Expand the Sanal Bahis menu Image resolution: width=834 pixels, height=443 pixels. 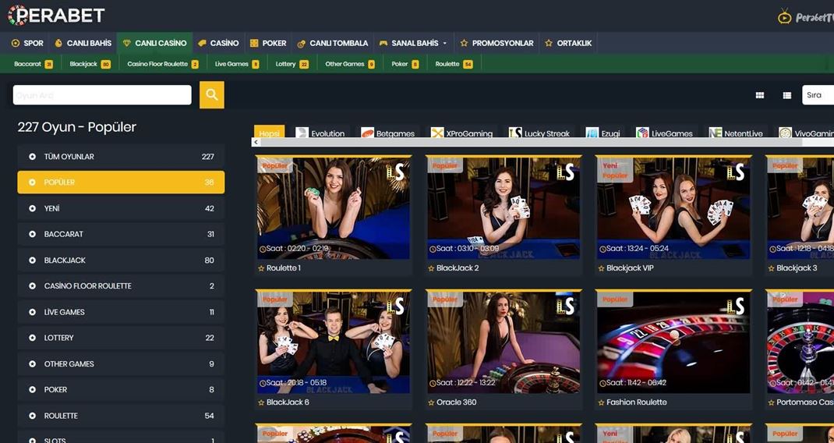click(x=413, y=43)
